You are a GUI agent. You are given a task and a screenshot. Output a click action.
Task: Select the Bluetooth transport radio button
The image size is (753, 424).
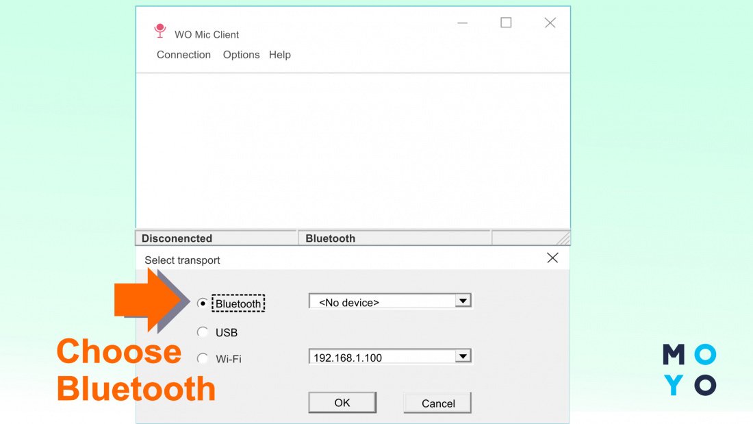pyautogui.click(x=202, y=303)
